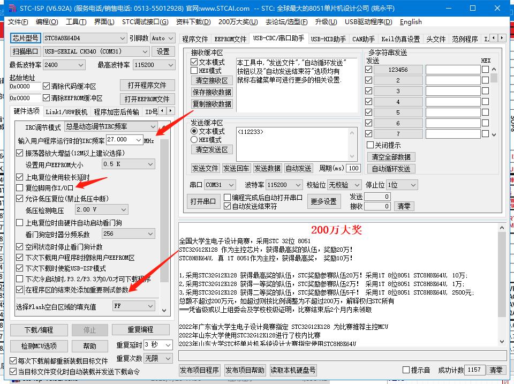
Task: Click the 200万大奖 info panel scrollbar thumb
Action: [502, 274]
